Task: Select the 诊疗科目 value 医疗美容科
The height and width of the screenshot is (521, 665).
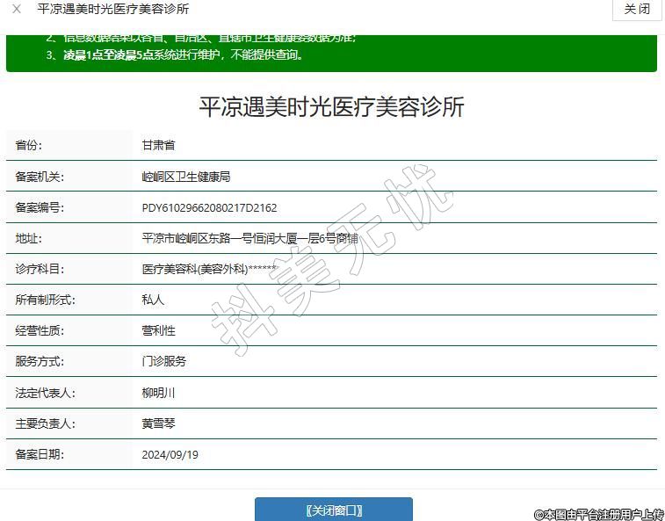Action: pos(210,269)
